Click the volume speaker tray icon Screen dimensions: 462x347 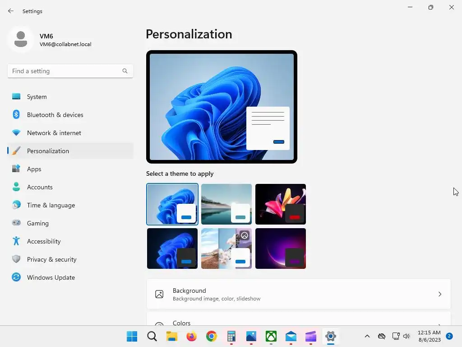click(407, 336)
